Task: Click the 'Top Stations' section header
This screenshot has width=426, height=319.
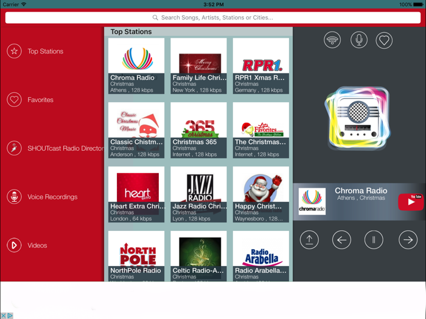Action: pos(131,32)
